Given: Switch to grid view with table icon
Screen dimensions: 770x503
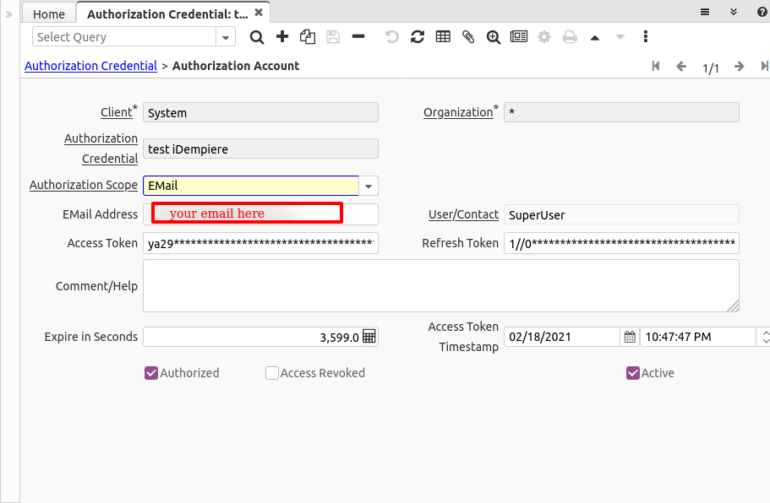Looking at the screenshot, I should [x=443, y=37].
